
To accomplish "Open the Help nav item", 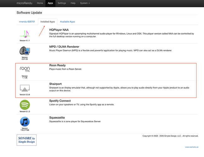I will coord(73,3).
